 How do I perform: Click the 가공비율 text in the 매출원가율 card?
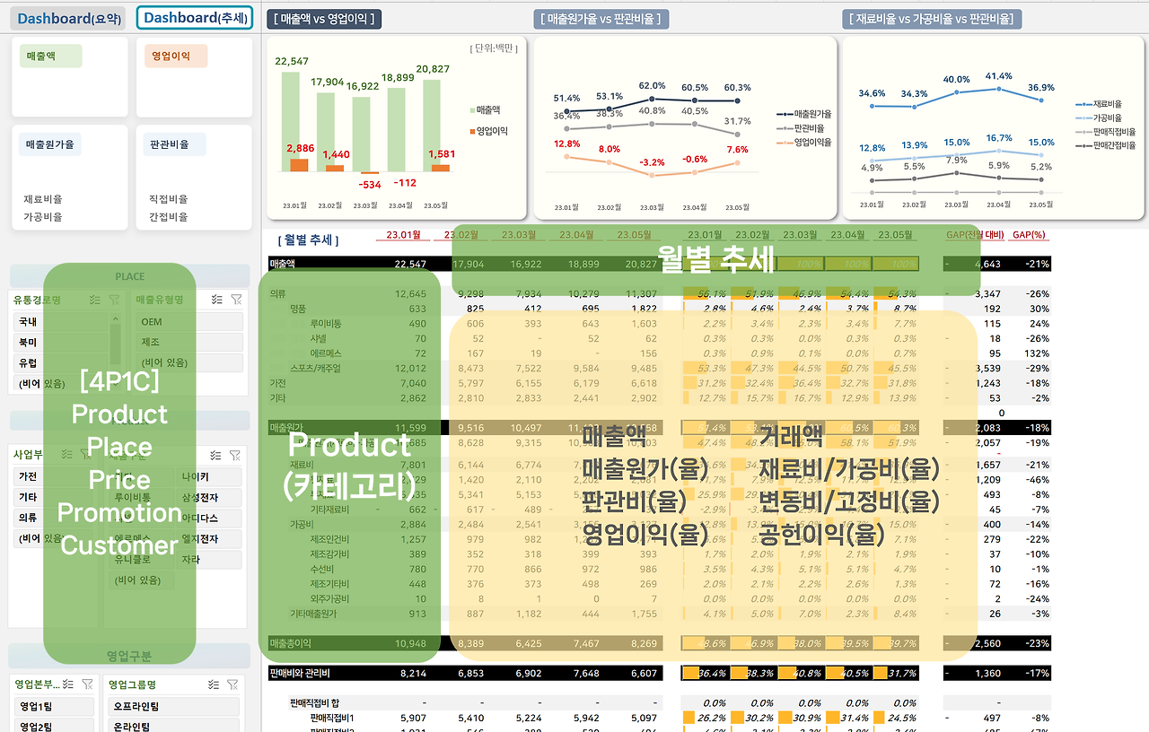coord(43,217)
